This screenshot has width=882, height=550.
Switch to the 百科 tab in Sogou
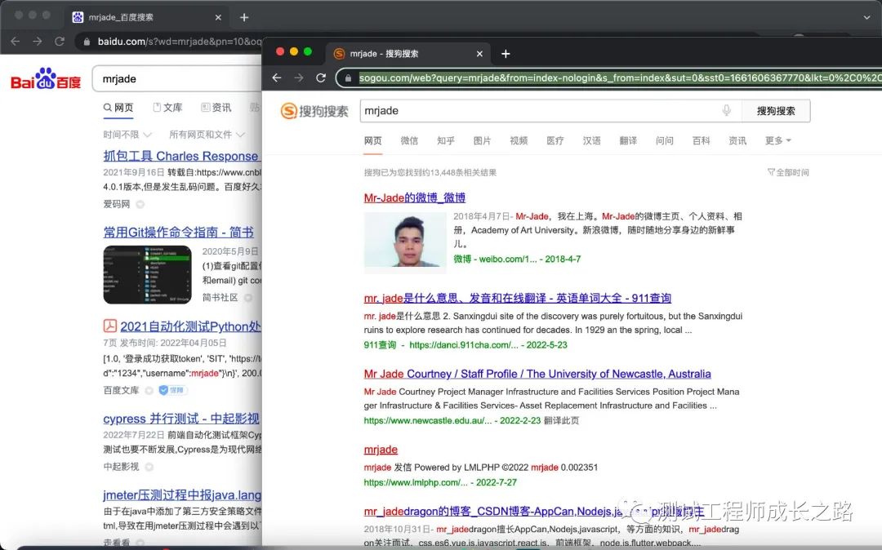[701, 140]
